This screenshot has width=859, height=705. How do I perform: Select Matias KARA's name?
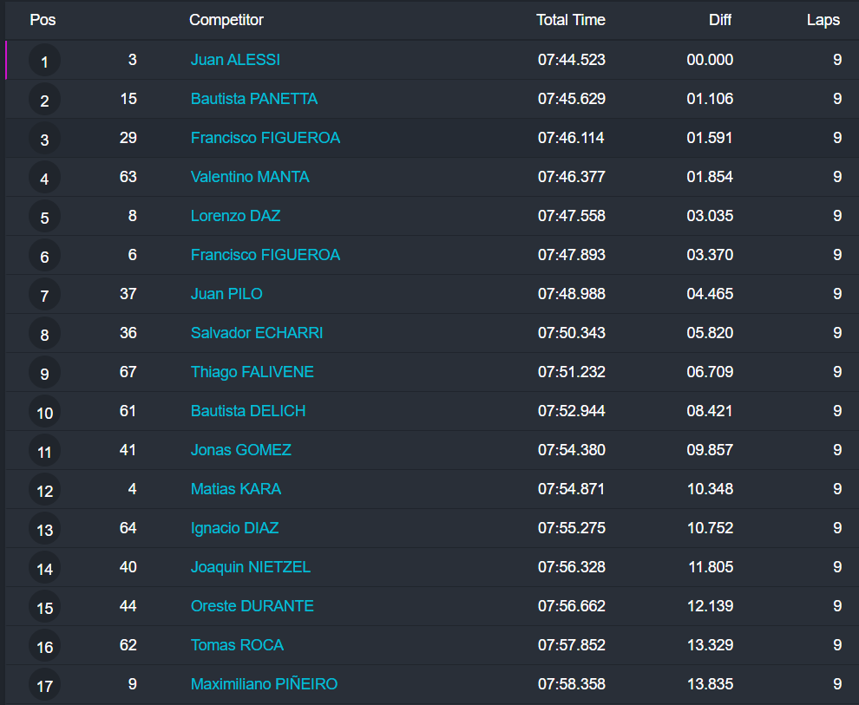pyautogui.click(x=236, y=489)
